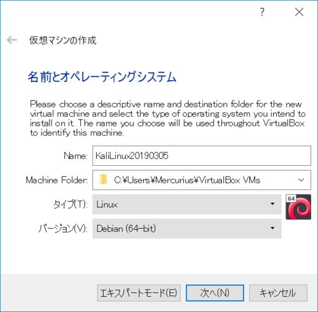Viewport: 318px width, 312px height.
Task: Open the help question mark
Action: 262,12
